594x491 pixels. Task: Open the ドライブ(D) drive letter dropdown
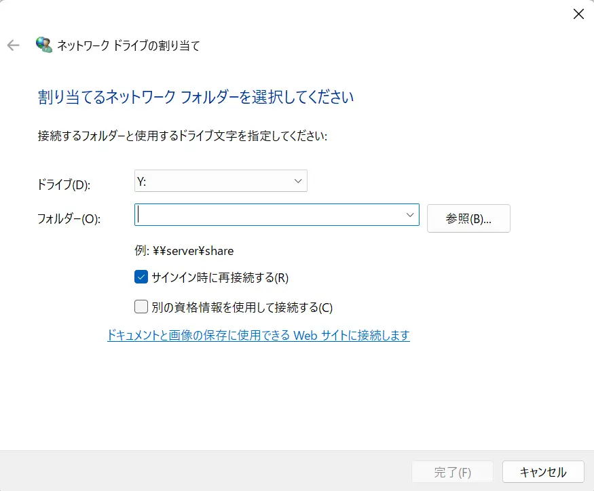point(221,181)
